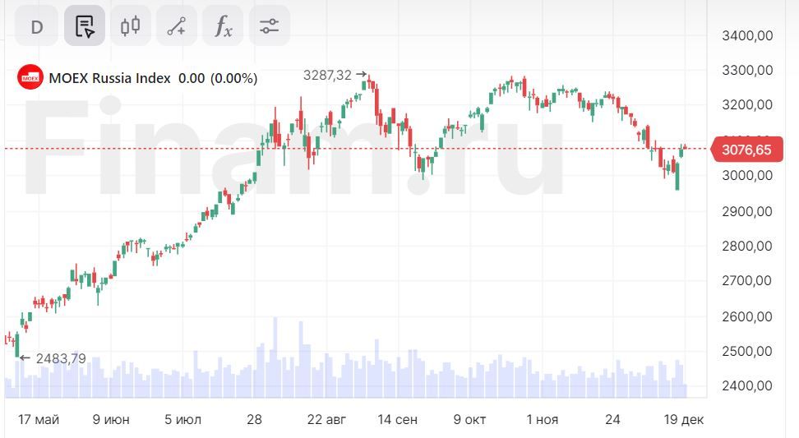Toggle the data cursor tool
This screenshot has height=438, width=799.
[85, 26]
